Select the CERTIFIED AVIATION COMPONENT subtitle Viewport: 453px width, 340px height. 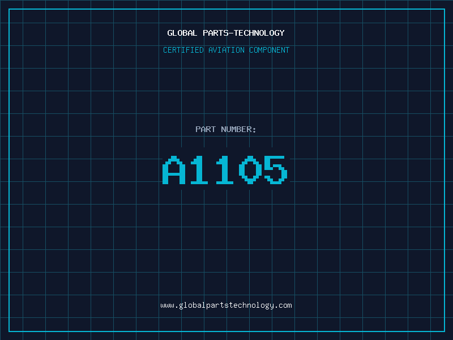226,50
